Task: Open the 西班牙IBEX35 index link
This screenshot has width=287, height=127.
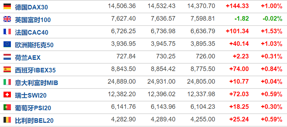Action: 35,70
